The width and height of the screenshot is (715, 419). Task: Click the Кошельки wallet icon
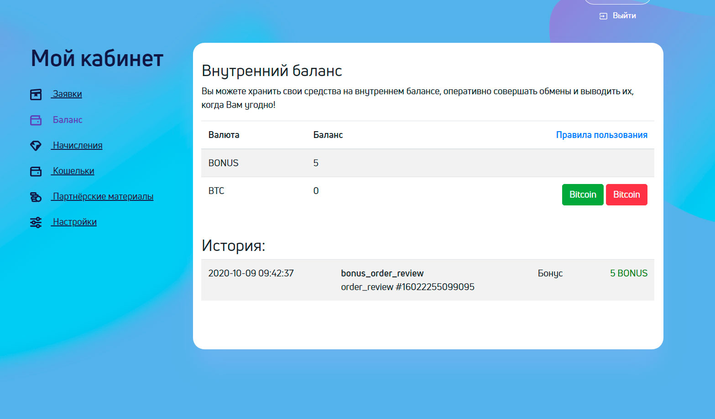point(36,171)
